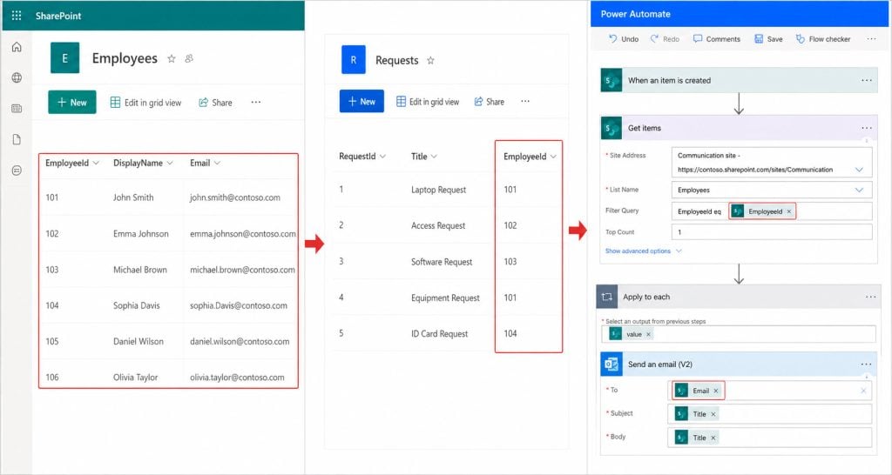Select the Software Request title
The height and width of the screenshot is (475, 892).
click(442, 262)
